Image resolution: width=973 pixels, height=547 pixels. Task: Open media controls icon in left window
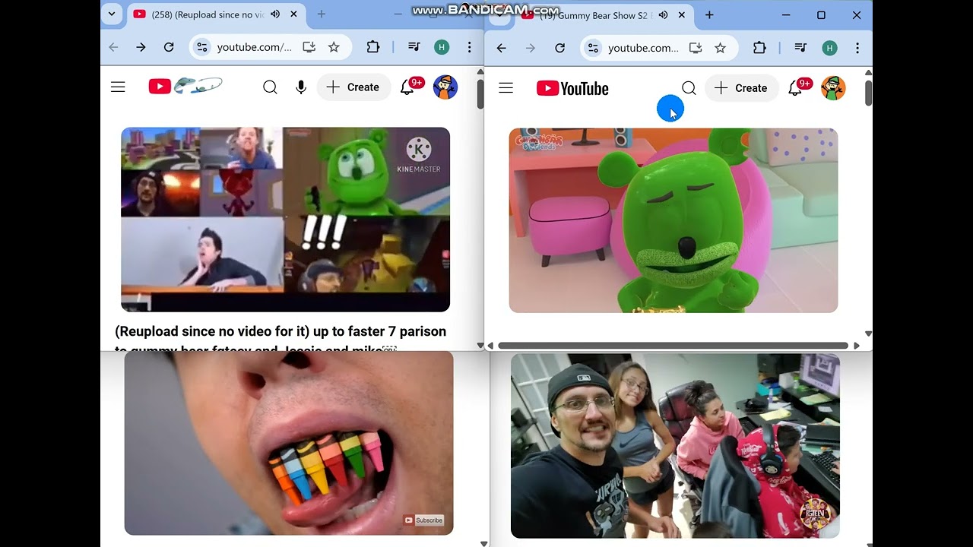click(x=414, y=47)
